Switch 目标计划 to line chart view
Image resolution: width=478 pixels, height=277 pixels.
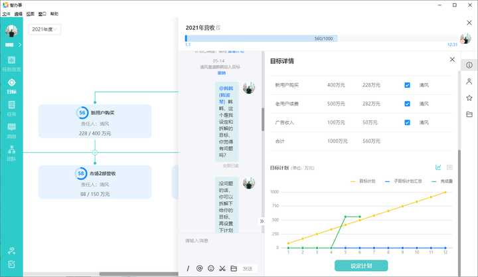coord(438,167)
